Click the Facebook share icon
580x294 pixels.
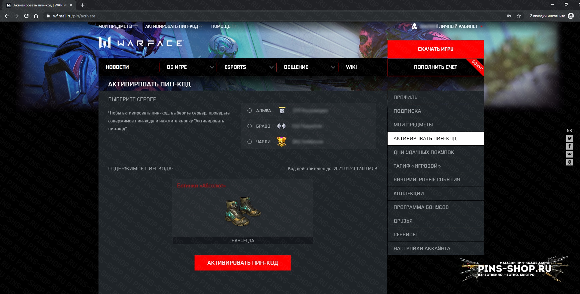pos(569,146)
